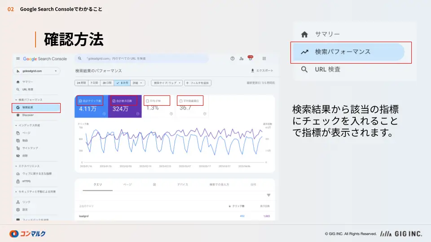Collapse the 検索パフォーマンス sidebar section
The height and width of the screenshot is (242, 431).
(29, 100)
